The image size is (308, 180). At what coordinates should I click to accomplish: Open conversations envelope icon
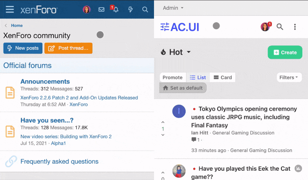(101, 9)
